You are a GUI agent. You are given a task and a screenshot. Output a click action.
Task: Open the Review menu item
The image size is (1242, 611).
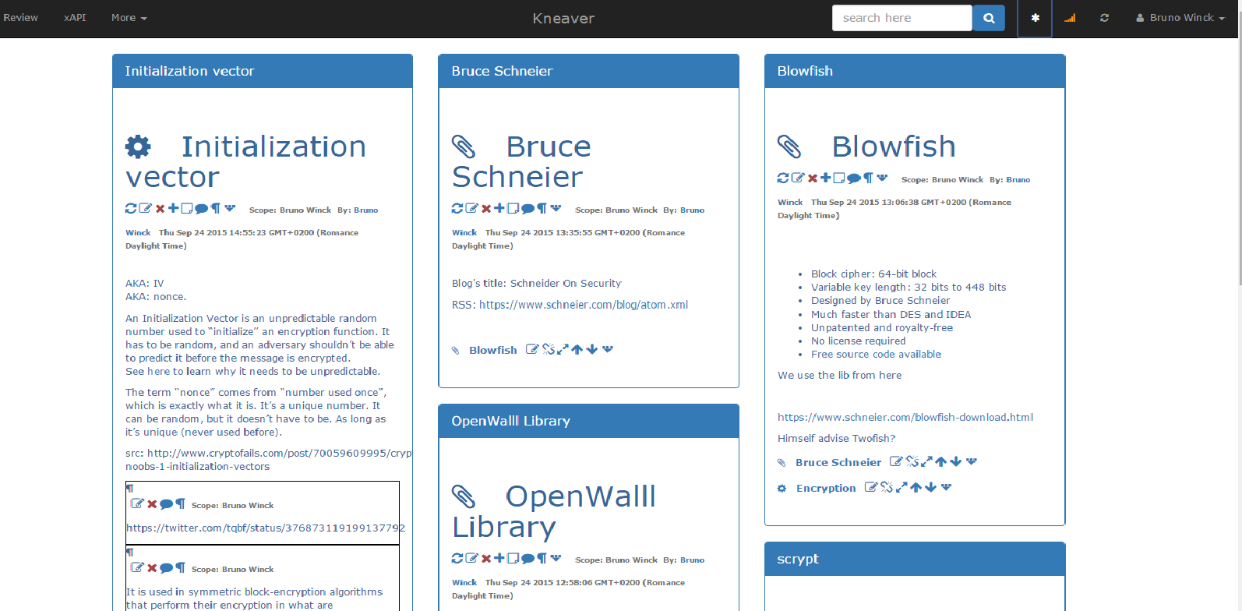point(20,18)
